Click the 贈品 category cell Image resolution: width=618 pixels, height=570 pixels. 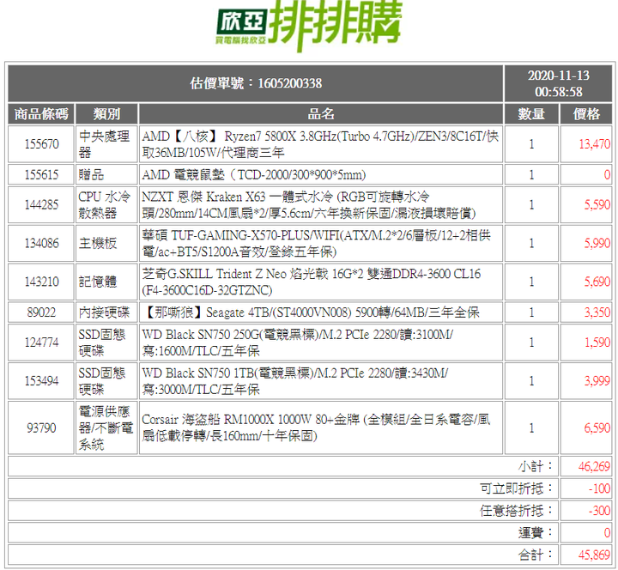pos(106,174)
